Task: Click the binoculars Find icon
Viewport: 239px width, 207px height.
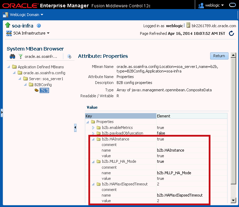Action: [12, 56]
